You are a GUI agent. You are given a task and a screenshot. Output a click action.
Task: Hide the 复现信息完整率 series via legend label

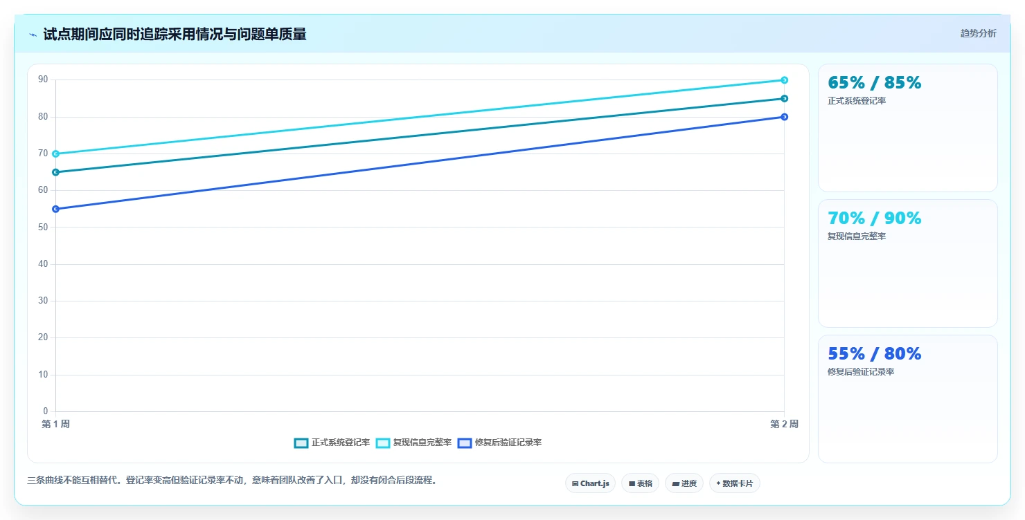point(422,443)
